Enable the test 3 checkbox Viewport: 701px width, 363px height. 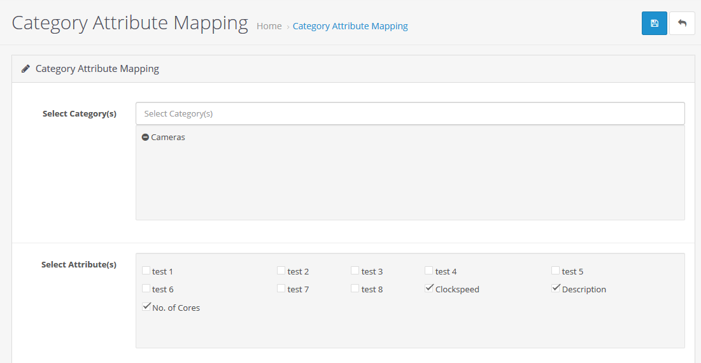tap(355, 270)
